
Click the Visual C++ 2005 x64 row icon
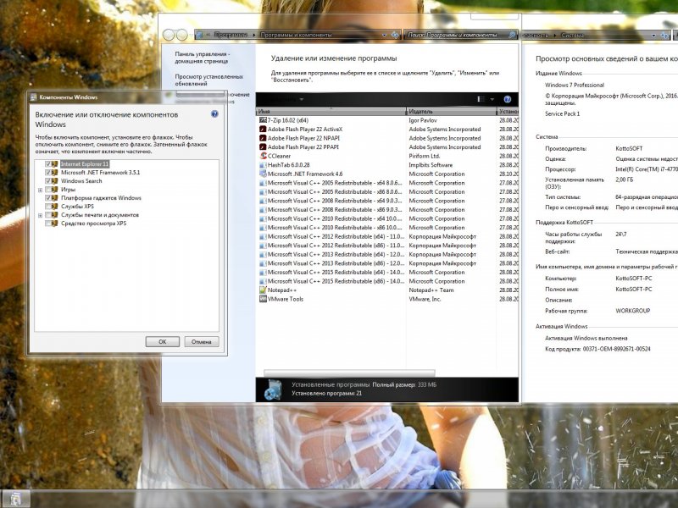[263, 183]
